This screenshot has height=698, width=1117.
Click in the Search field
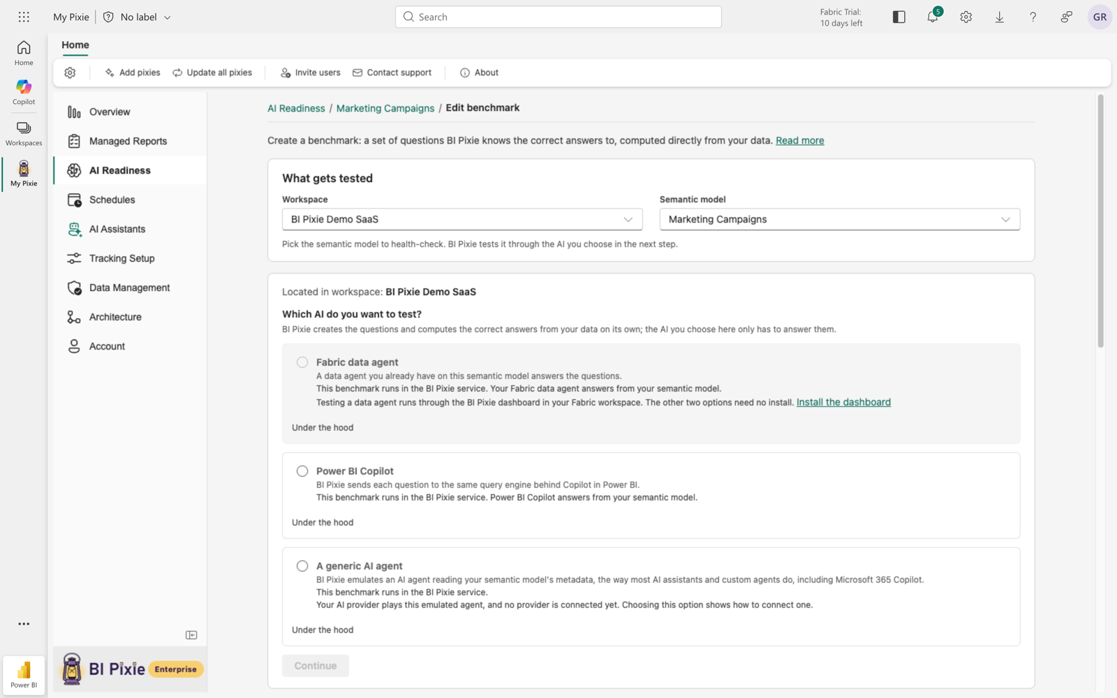tap(558, 17)
